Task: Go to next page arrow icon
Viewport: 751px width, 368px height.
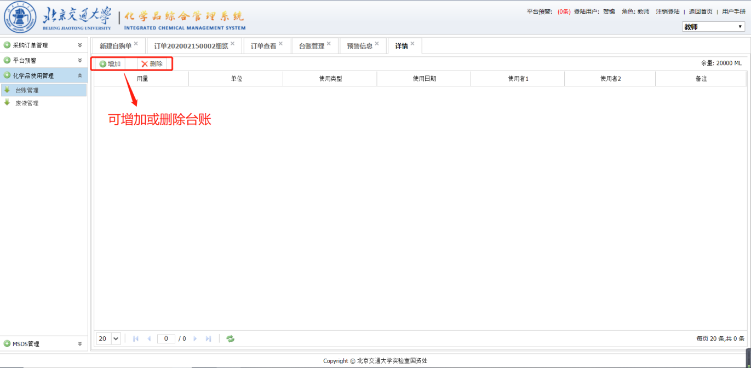Action: tap(196, 339)
